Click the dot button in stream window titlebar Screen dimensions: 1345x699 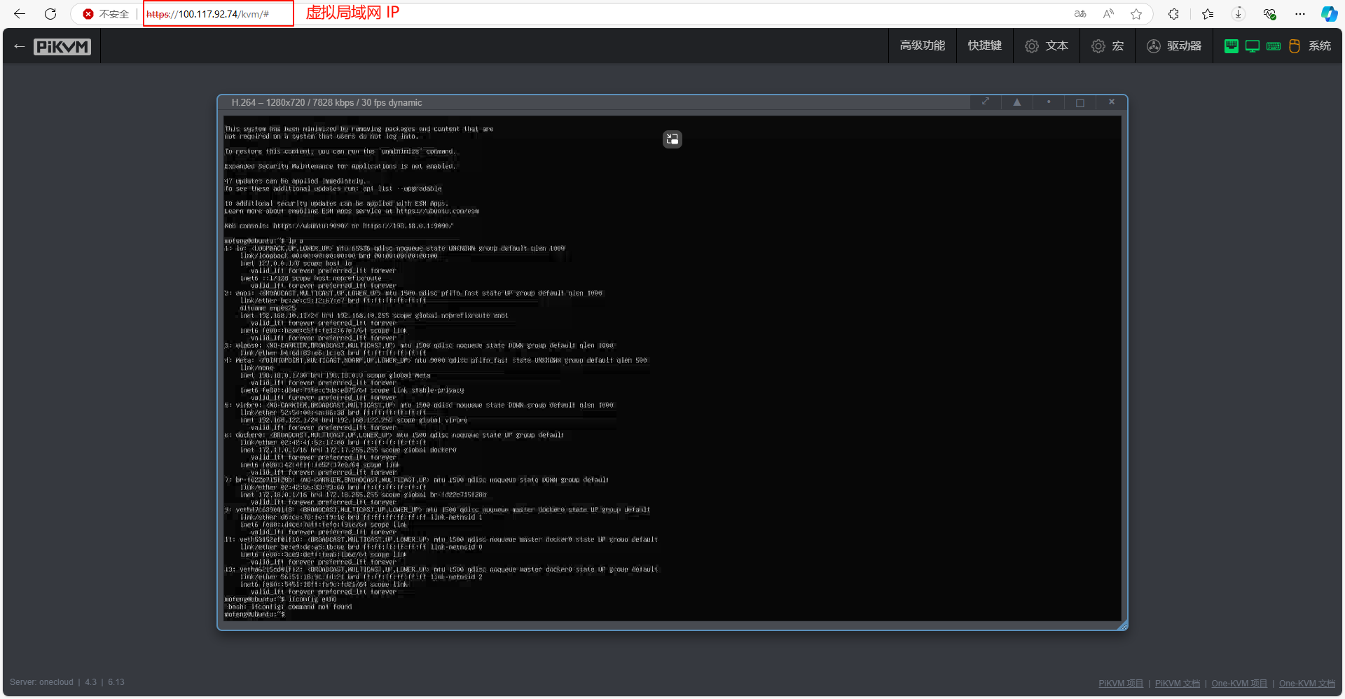pos(1049,102)
